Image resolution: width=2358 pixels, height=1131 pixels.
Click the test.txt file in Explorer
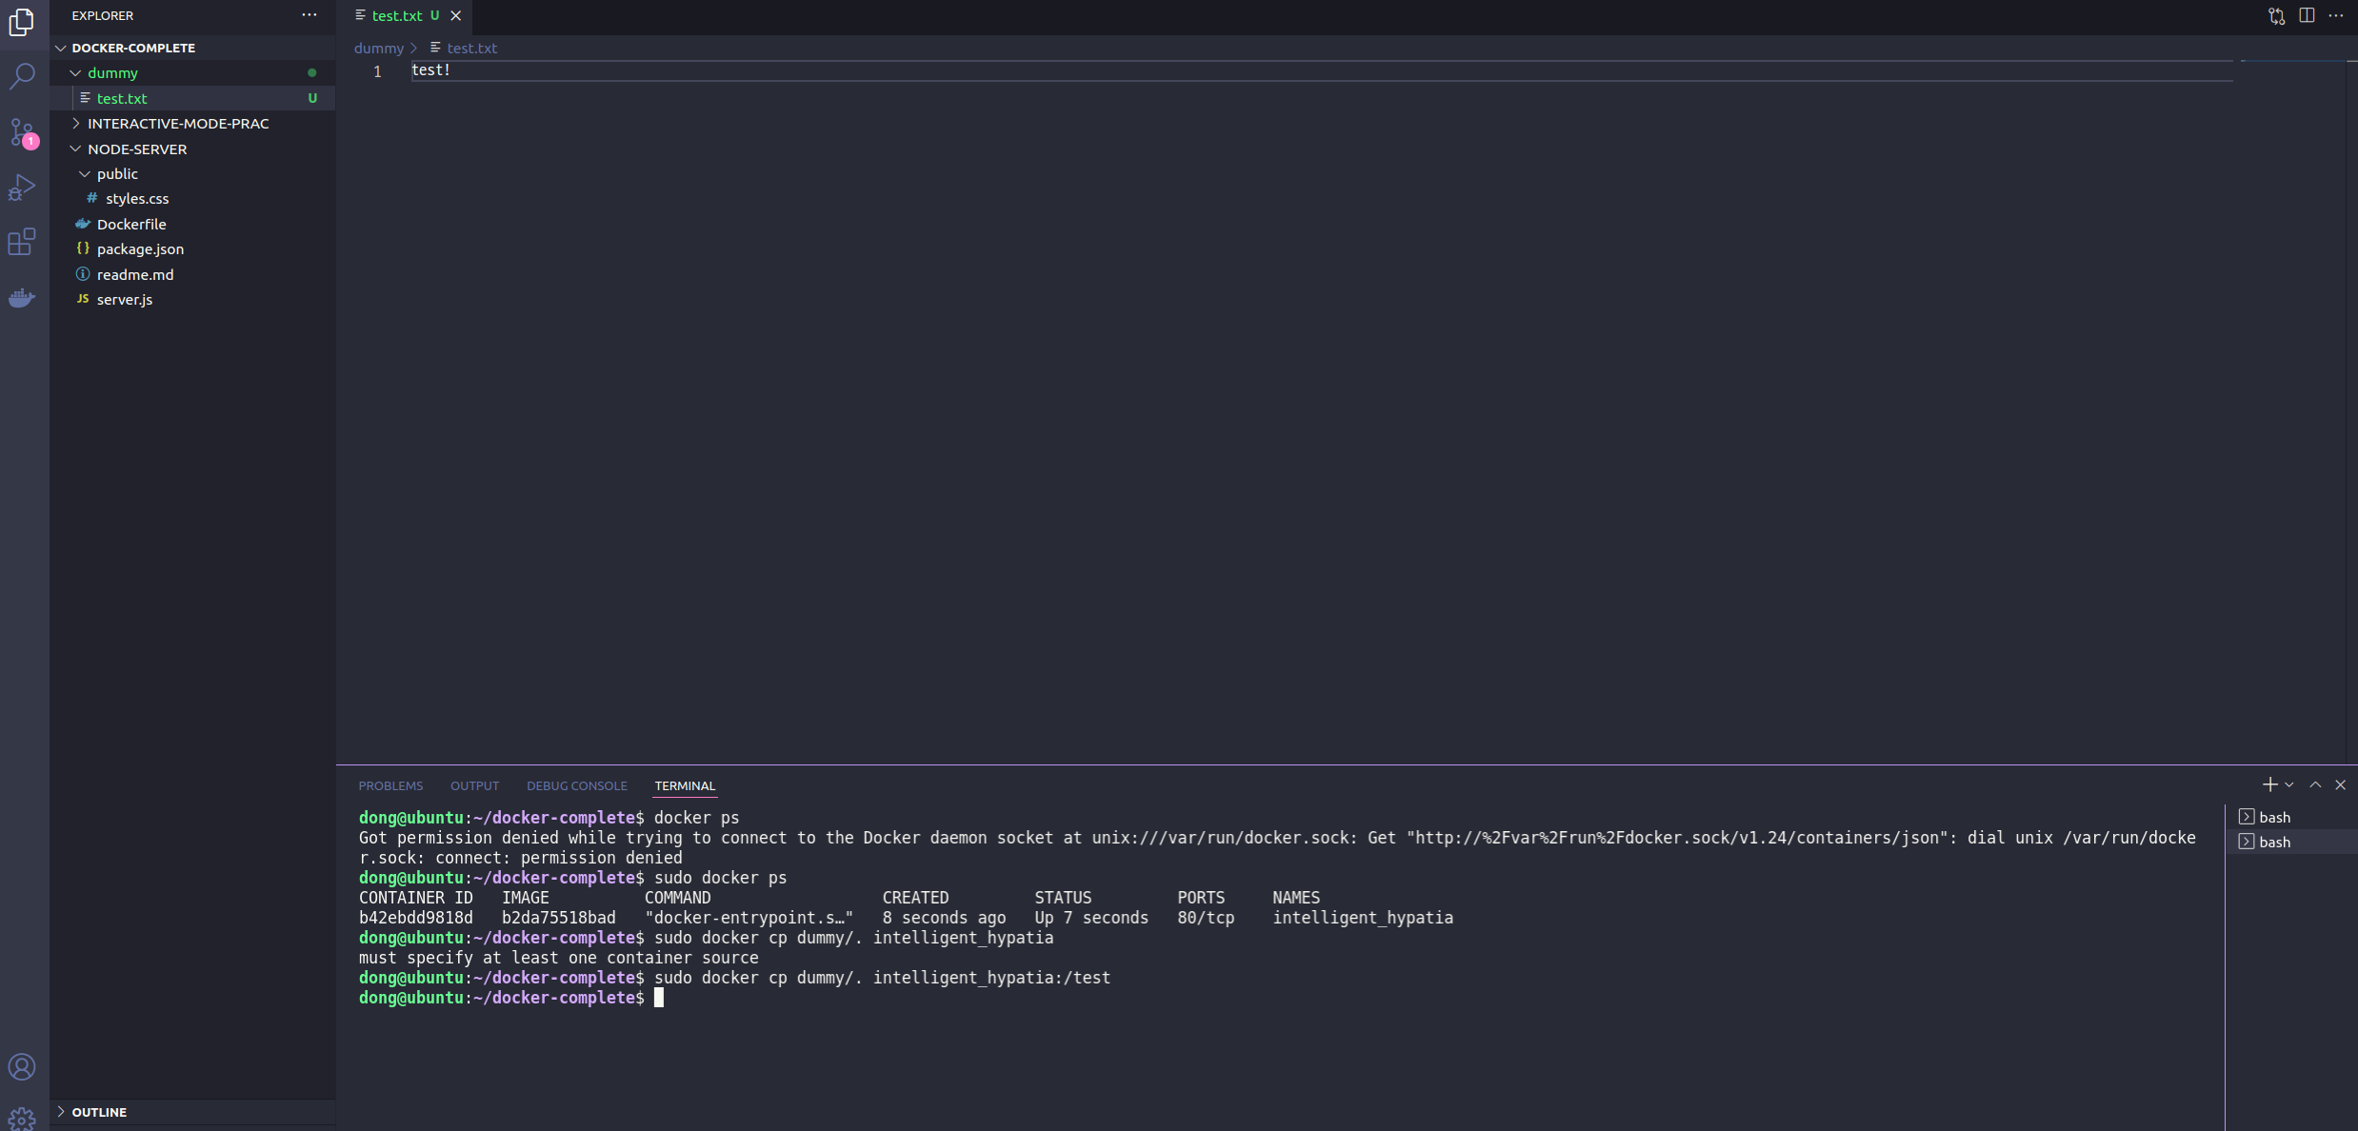click(120, 98)
